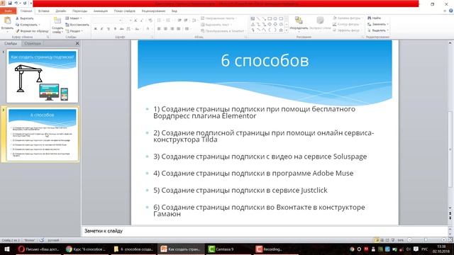Image resolution: width=454 pixels, height=255 pixels.
Task: Open the Раздел section dropdown
Action: [74, 31]
